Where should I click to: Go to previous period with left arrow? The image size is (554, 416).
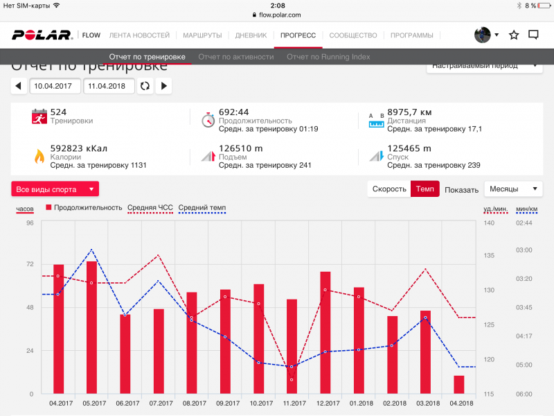19,86
